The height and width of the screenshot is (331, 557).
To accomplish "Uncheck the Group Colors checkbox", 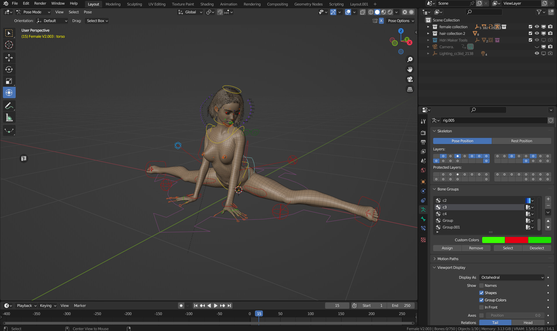I will pos(481,300).
